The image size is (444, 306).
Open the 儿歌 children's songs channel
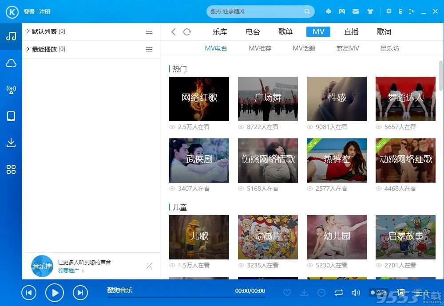coord(198,236)
